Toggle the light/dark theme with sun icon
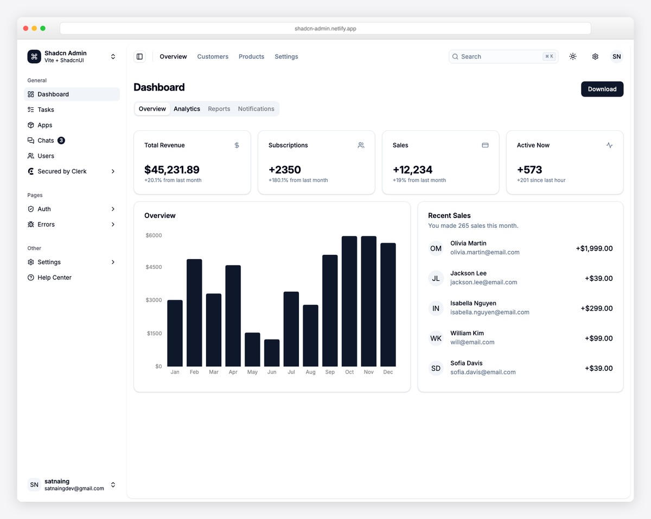This screenshot has height=519, width=651. coord(572,56)
